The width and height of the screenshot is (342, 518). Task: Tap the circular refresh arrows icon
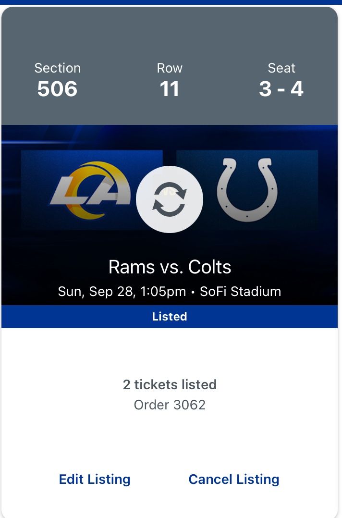coord(169,199)
